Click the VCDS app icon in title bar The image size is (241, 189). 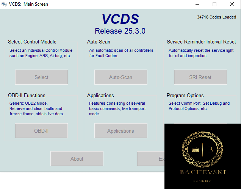click(x=5, y=4)
